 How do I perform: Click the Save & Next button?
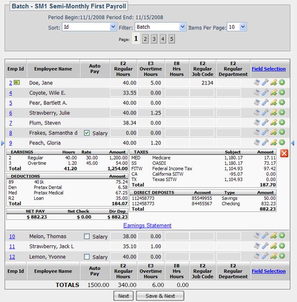point(160,296)
